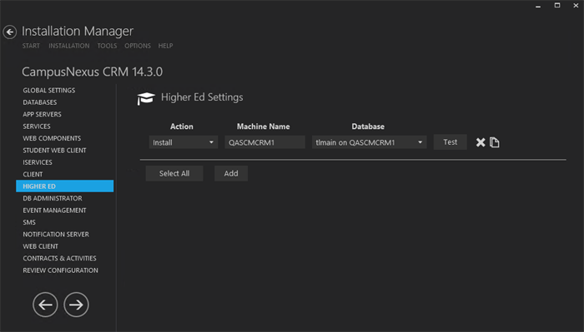This screenshot has width=584, height=332.
Task: Click the graduation cap Higher Ed icon
Action: [x=146, y=98]
